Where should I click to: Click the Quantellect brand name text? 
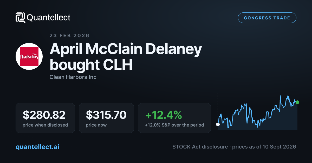point(49,18)
